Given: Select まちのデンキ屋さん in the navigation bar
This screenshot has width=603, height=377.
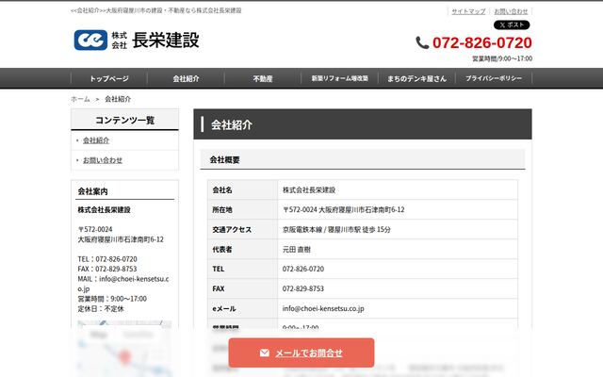Looking at the screenshot, I should (x=416, y=78).
